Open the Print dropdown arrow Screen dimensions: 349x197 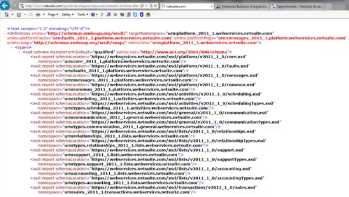pyautogui.click(x=44, y=14)
